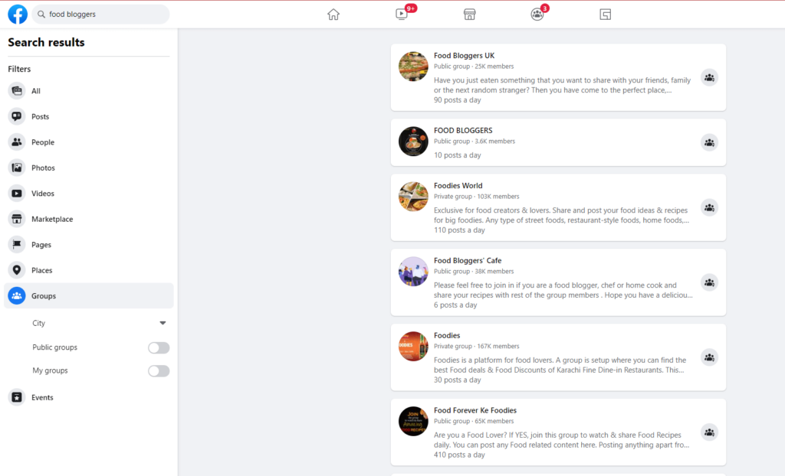
Task: Click '10 posts a day' text
Action: click(x=457, y=155)
